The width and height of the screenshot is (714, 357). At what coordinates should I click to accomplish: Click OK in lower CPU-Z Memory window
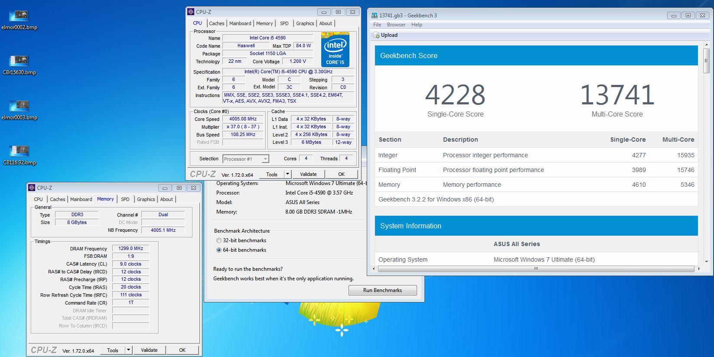pos(183,350)
